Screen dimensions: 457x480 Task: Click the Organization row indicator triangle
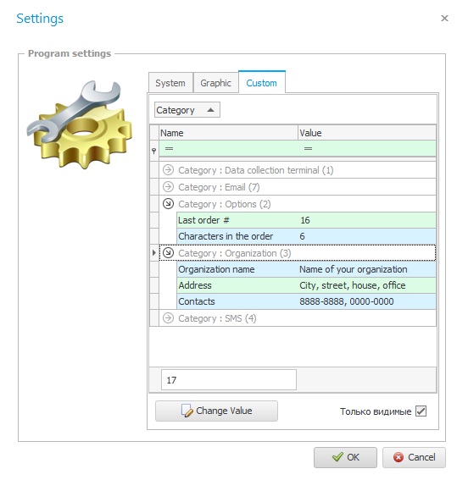pyautogui.click(x=154, y=253)
